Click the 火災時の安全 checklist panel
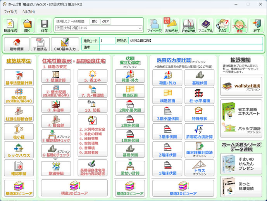 (93, 136)
